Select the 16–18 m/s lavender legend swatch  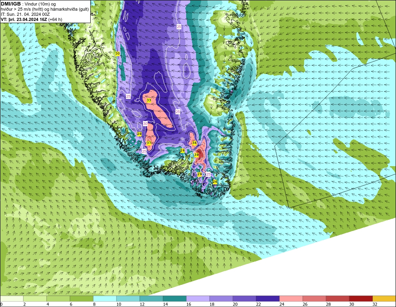point(198,299)
